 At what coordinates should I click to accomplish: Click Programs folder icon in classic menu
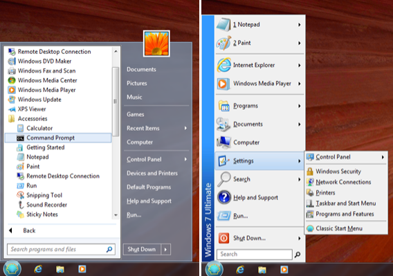point(223,106)
